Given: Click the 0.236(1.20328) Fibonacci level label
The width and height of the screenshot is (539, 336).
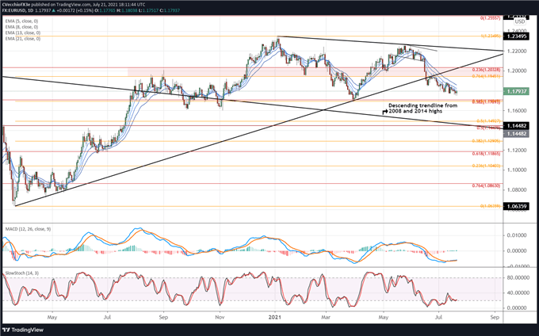Looking at the screenshot, I should [486, 70].
